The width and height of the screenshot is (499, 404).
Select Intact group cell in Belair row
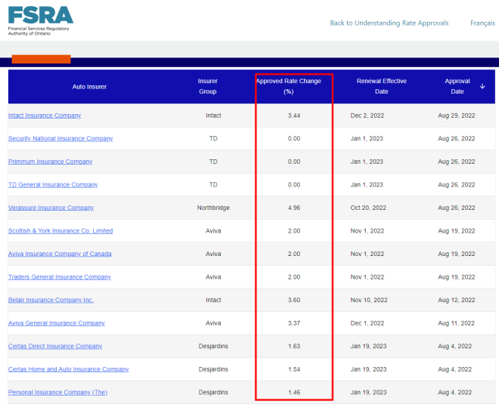click(x=213, y=300)
